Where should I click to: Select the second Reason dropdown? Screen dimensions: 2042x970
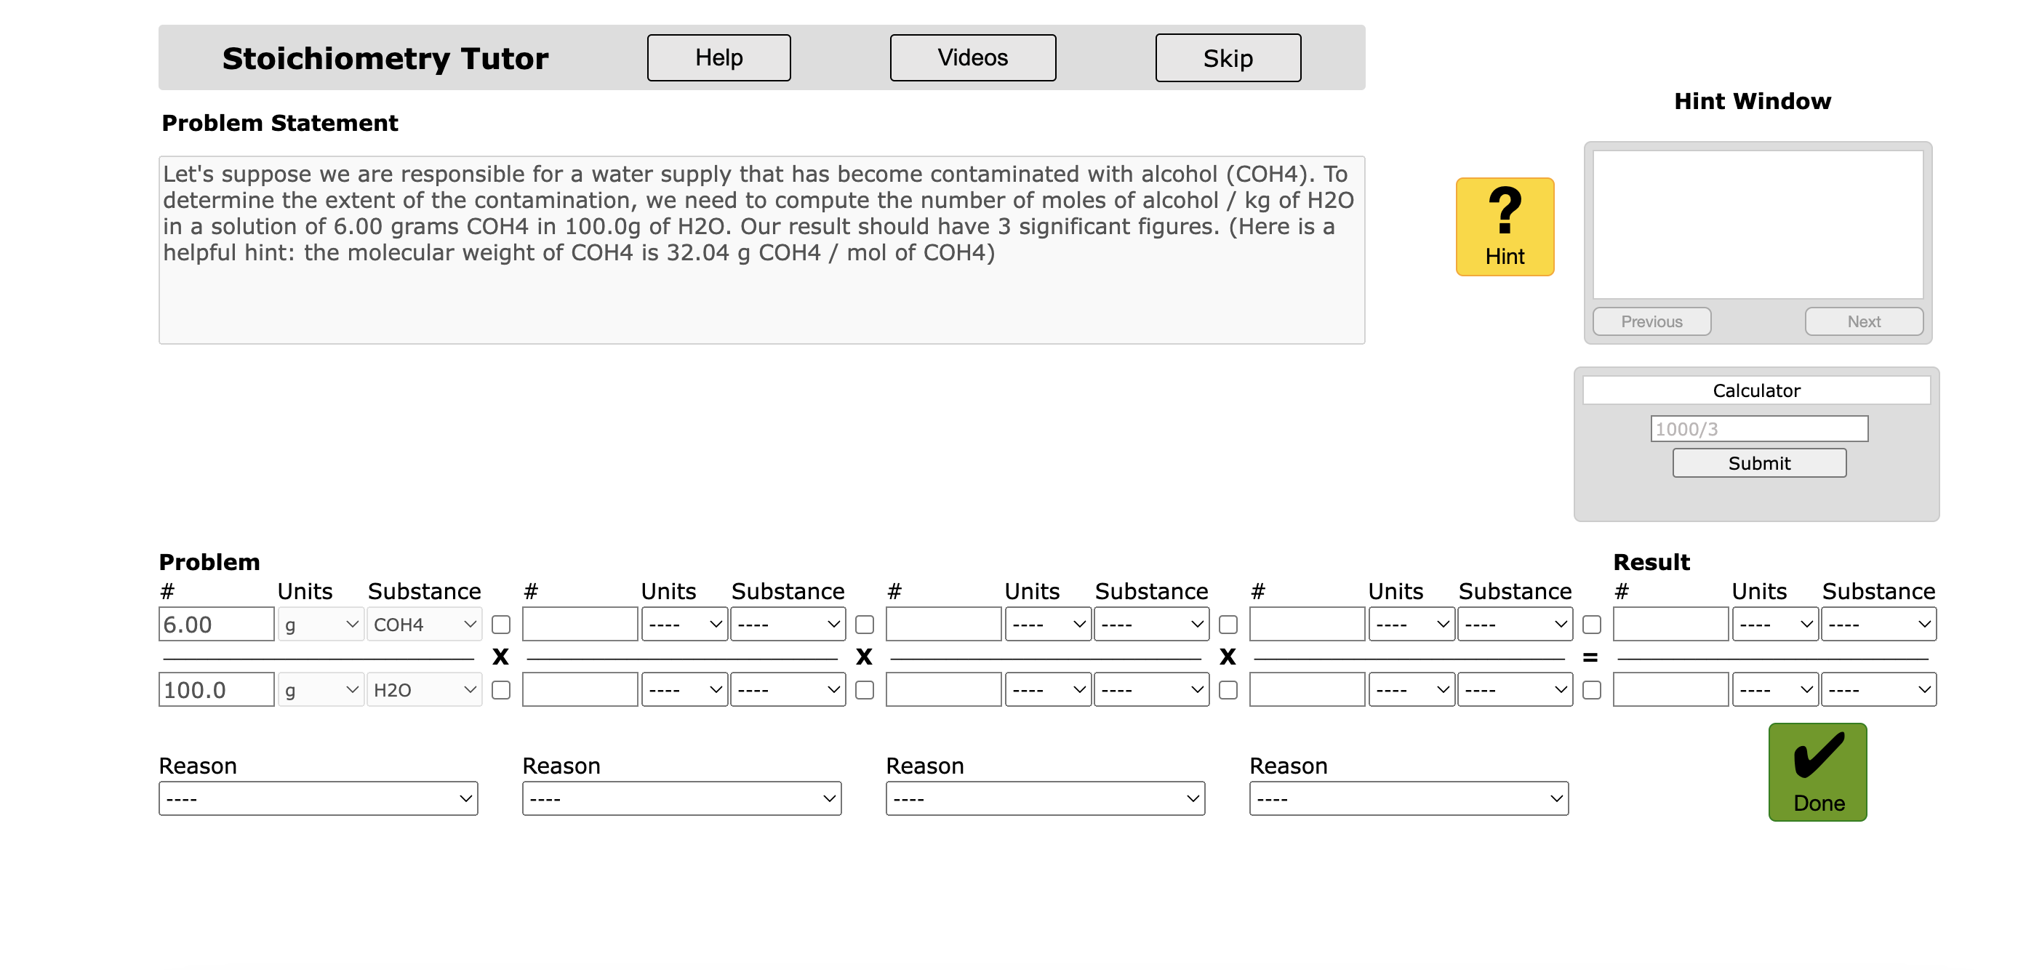[677, 797]
